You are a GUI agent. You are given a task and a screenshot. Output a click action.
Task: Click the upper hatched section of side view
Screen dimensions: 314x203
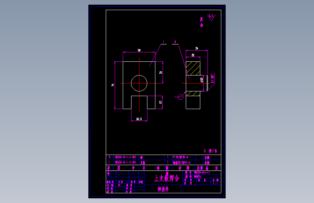coord(193,68)
